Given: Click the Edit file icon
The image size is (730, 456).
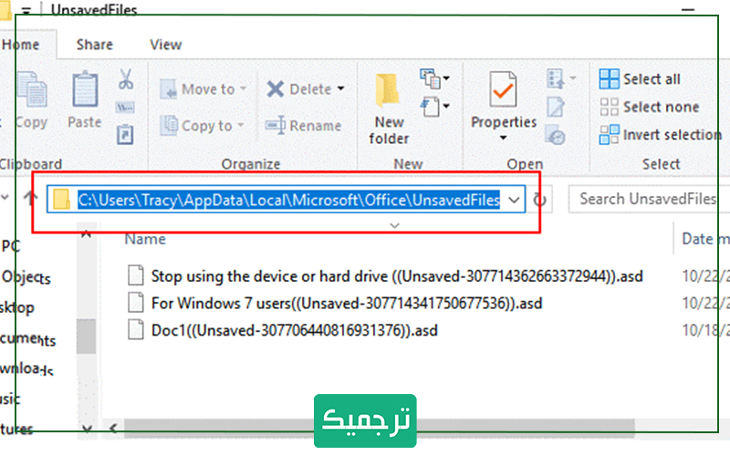Looking at the screenshot, I should click(x=556, y=107).
